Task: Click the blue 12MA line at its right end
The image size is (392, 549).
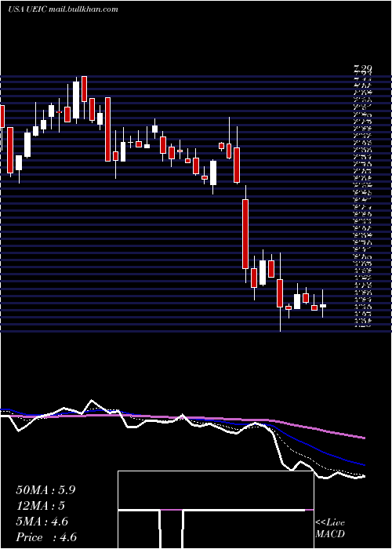Action: click(364, 464)
